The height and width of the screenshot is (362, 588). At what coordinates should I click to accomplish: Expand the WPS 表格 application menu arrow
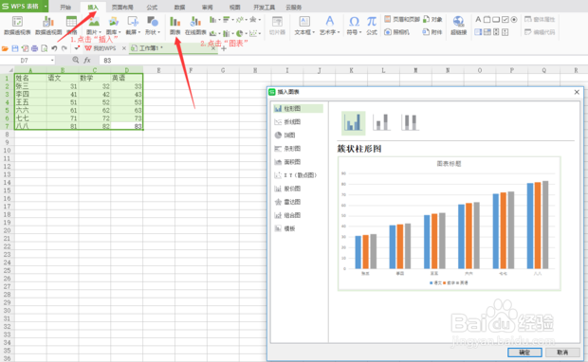pyautogui.click(x=46, y=7)
